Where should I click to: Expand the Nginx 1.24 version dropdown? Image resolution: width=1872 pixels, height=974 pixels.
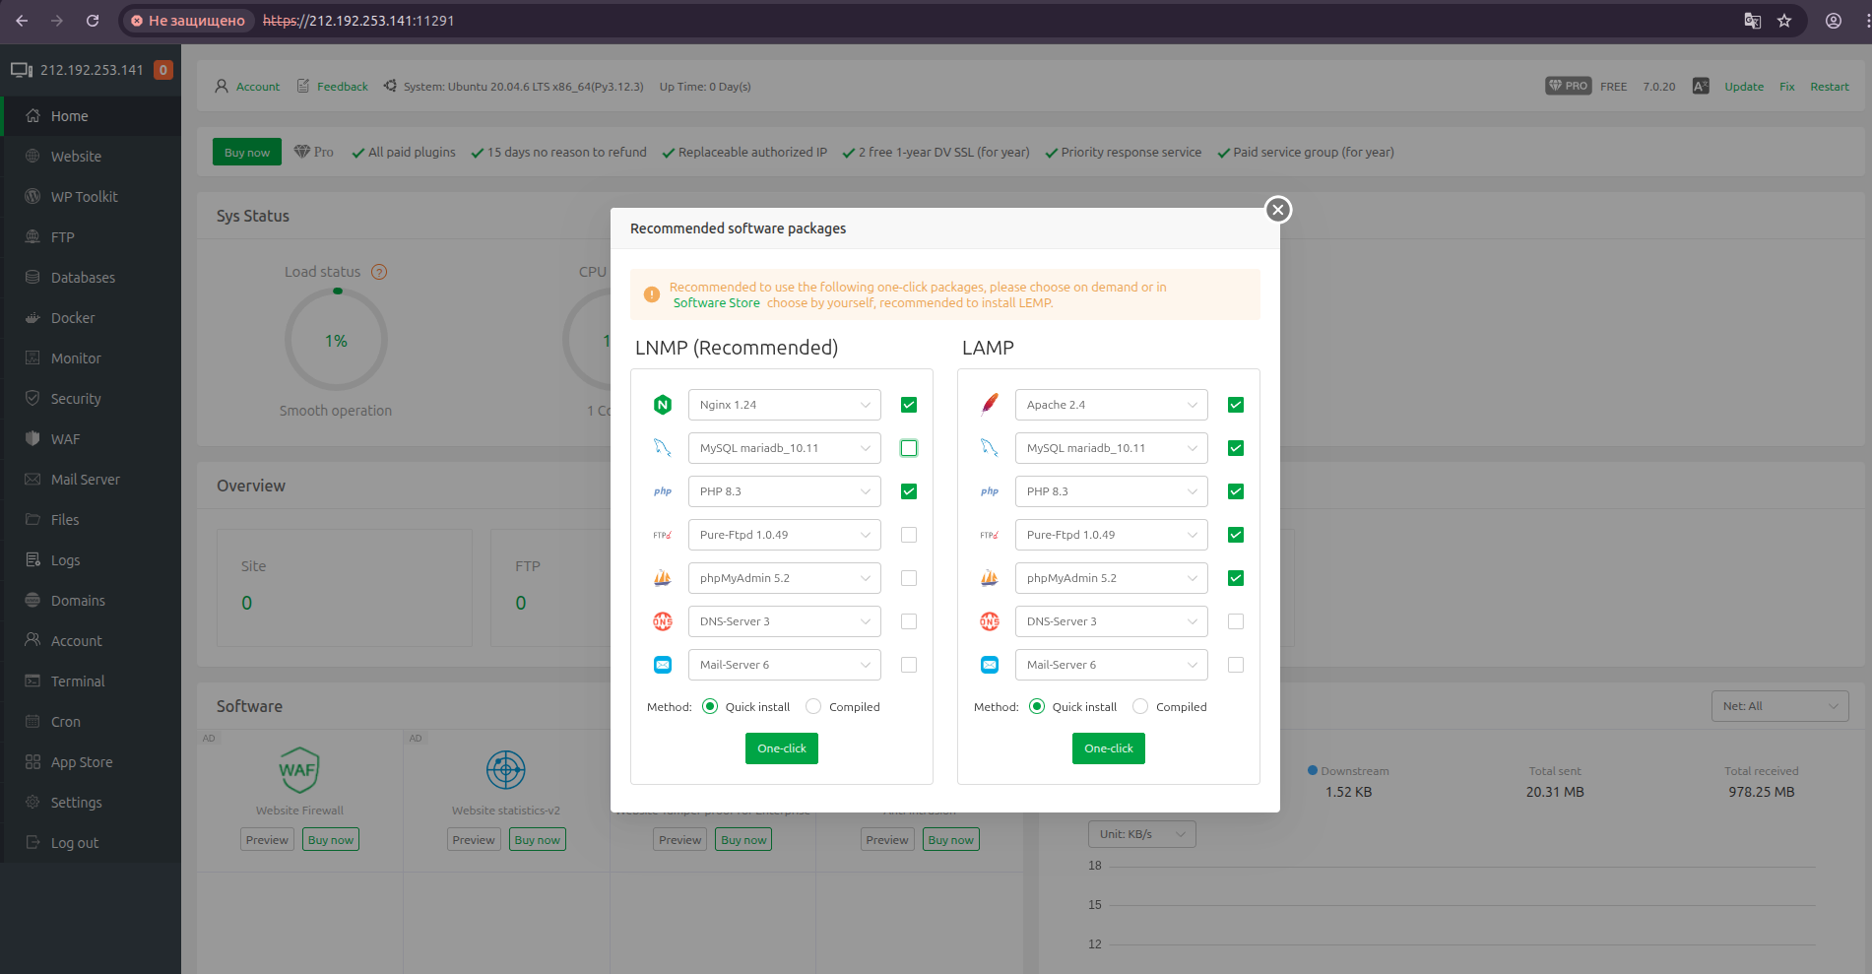[785, 405]
